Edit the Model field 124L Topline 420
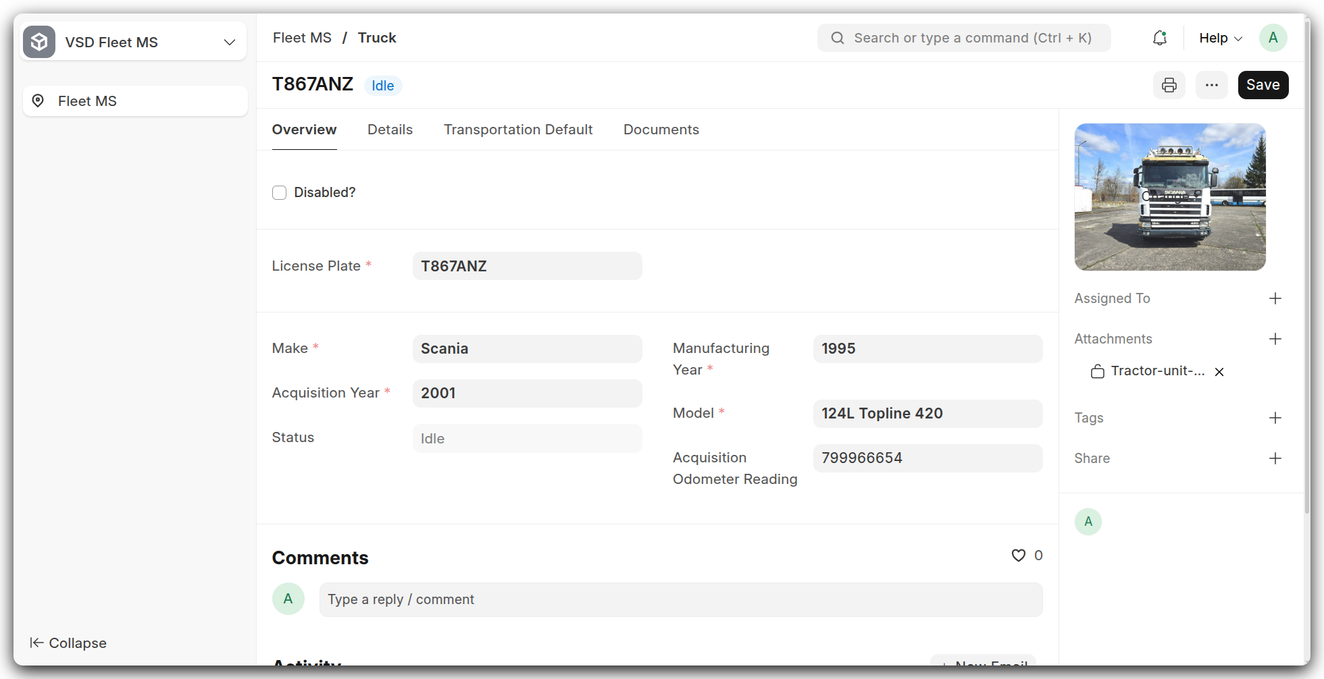This screenshot has height=679, width=1324. [x=927, y=413]
